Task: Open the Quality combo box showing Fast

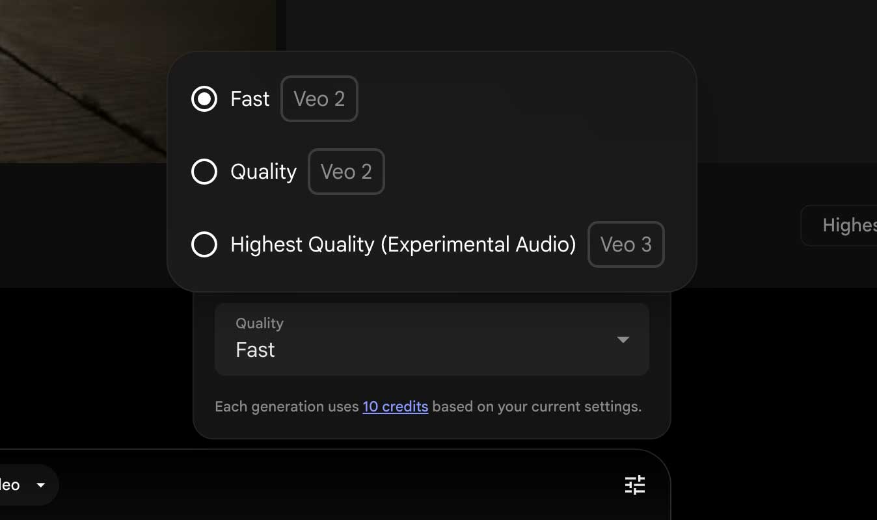Action: pyautogui.click(x=432, y=339)
